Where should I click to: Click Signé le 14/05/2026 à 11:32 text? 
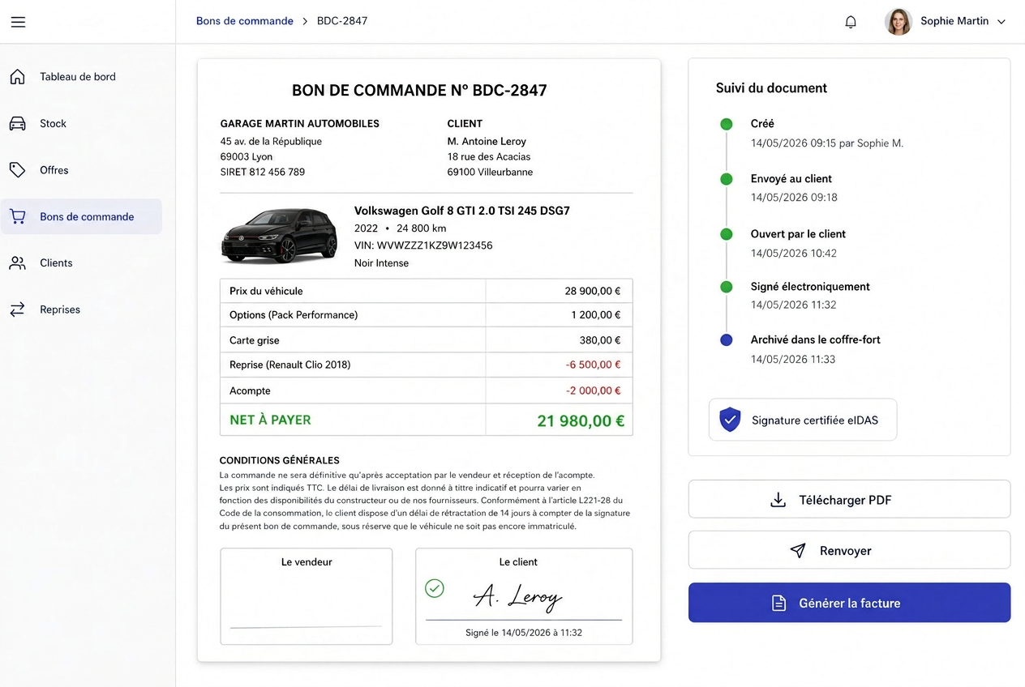(524, 633)
